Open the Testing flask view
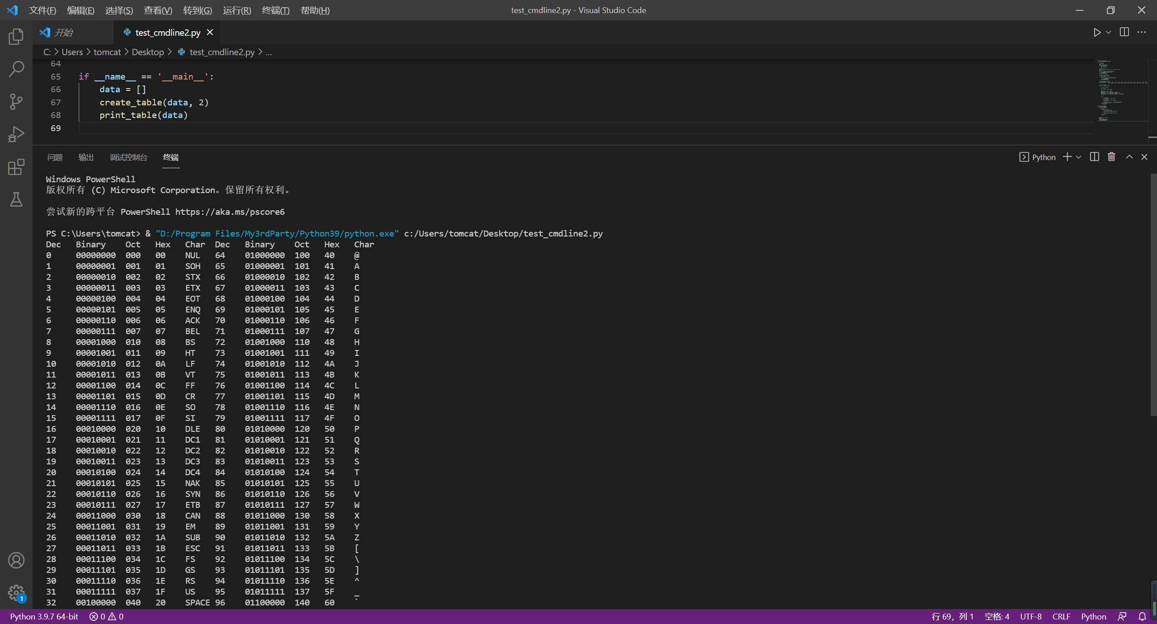This screenshot has height=624, width=1157. click(16, 199)
